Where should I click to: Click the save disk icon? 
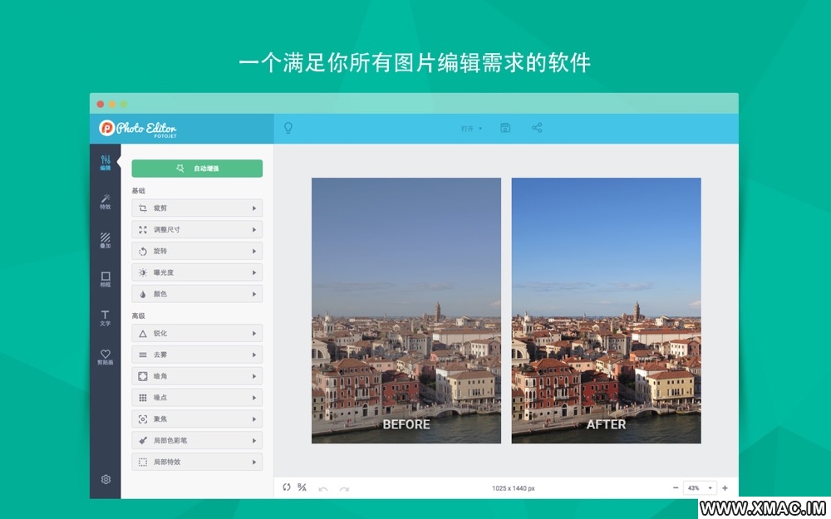[505, 128]
